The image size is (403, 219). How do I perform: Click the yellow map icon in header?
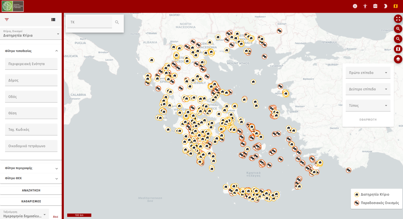(395, 6)
